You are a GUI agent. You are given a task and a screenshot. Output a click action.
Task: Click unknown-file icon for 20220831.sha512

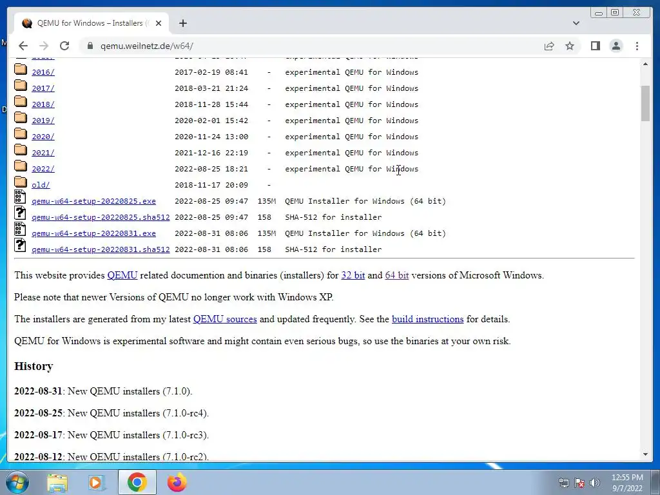pyautogui.click(x=20, y=245)
